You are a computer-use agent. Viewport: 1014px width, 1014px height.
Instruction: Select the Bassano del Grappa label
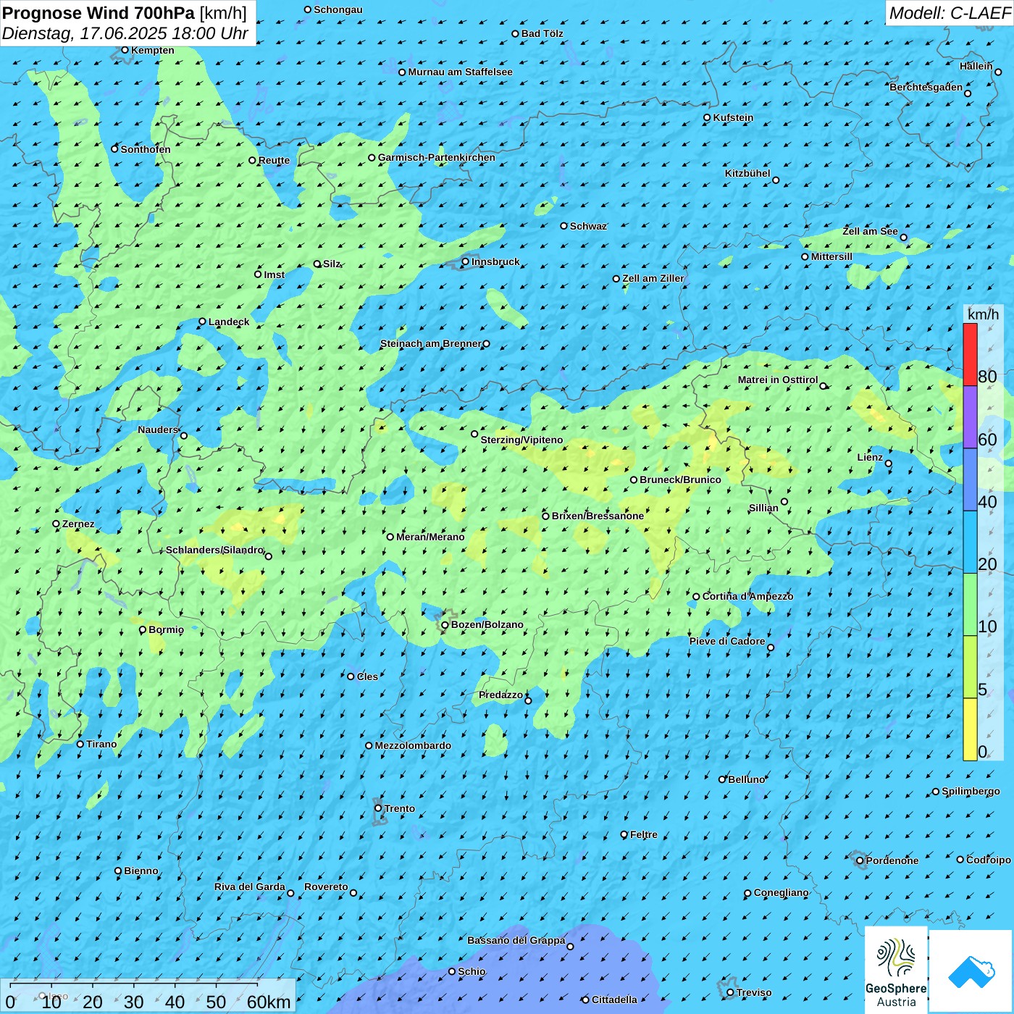click(516, 940)
